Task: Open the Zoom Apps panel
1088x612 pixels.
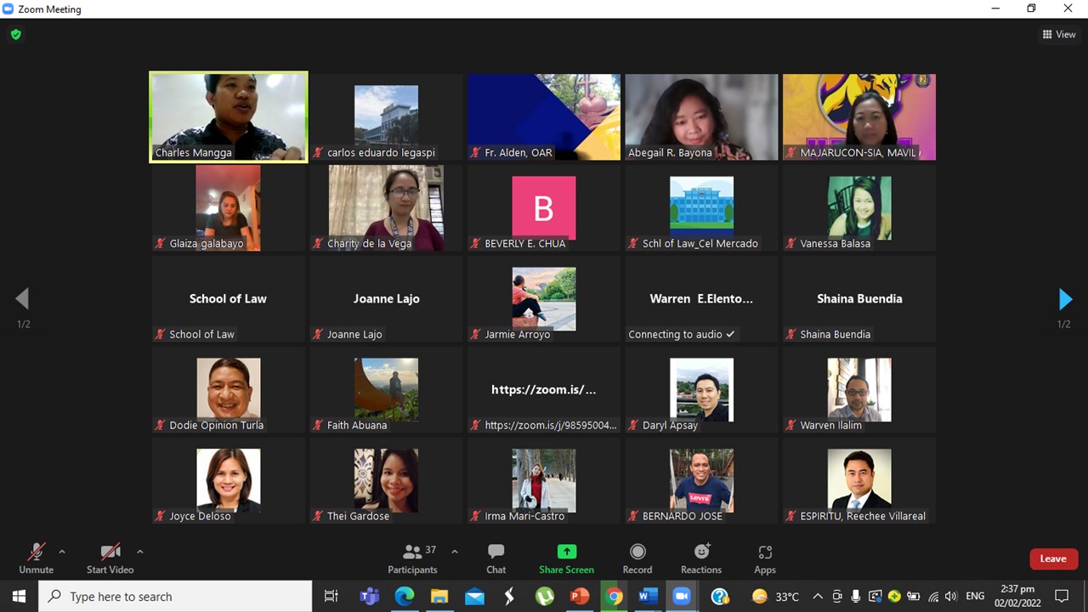Action: tap(764, 558)
